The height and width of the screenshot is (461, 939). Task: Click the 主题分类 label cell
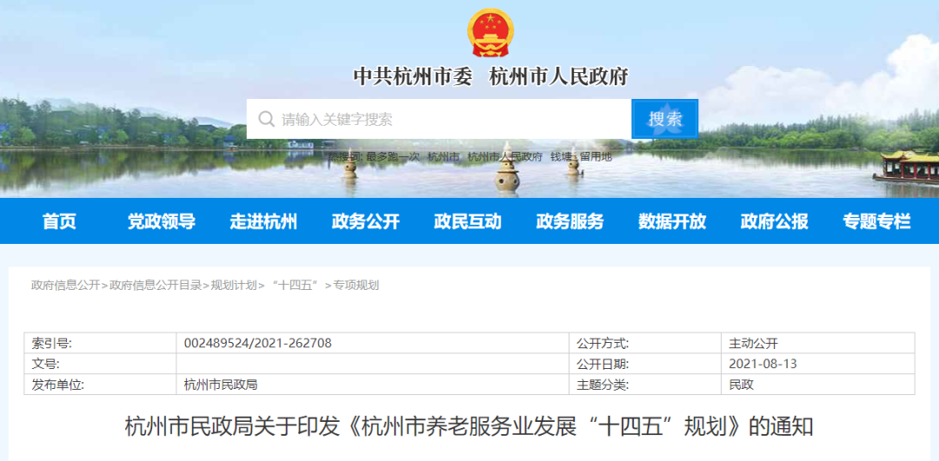point(645,385)
